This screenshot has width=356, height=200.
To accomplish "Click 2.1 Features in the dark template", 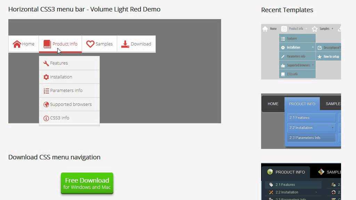I will (293, 185).
